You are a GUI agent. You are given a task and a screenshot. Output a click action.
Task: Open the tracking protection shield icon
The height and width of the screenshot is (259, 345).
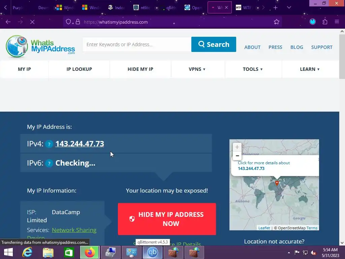click(x=69, y=22)
